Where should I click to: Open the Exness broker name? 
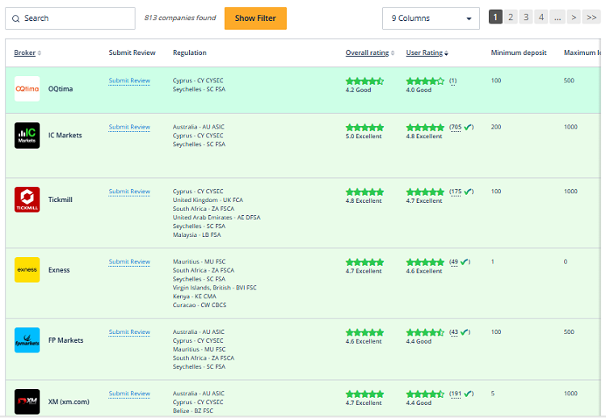tap(59, 270)
